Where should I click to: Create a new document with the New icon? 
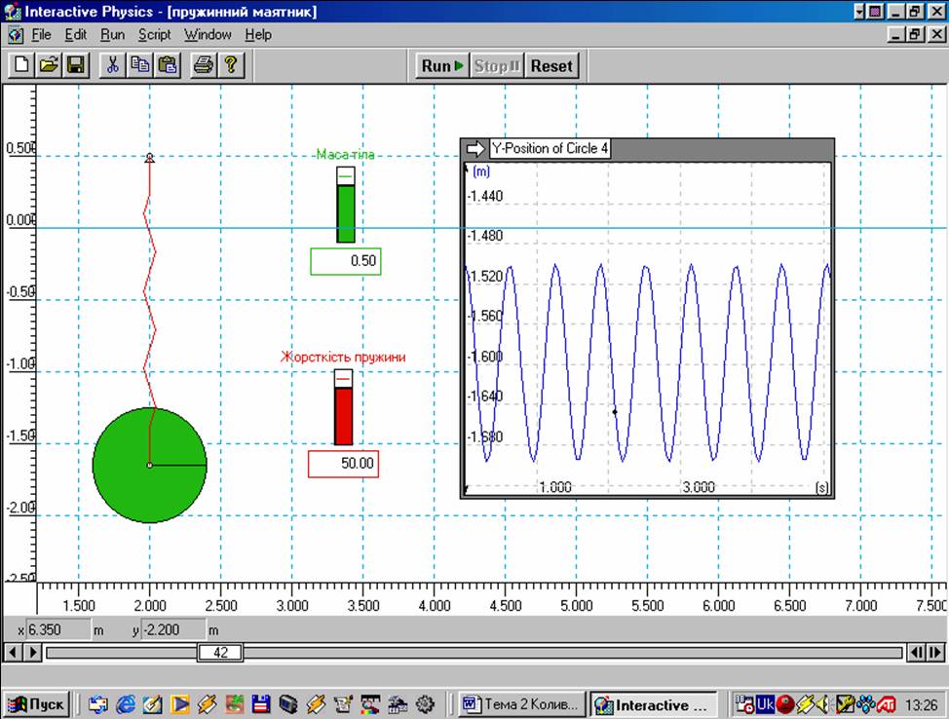20,64
